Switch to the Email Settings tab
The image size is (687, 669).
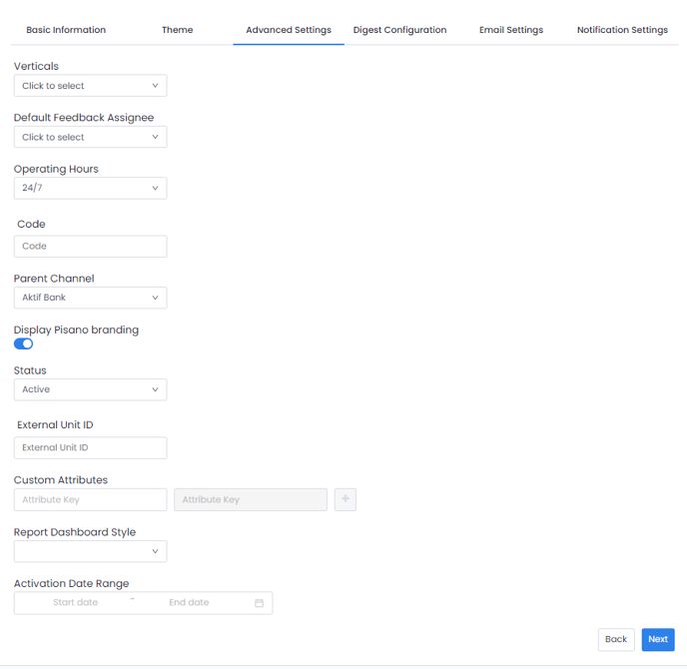(511, 30)
